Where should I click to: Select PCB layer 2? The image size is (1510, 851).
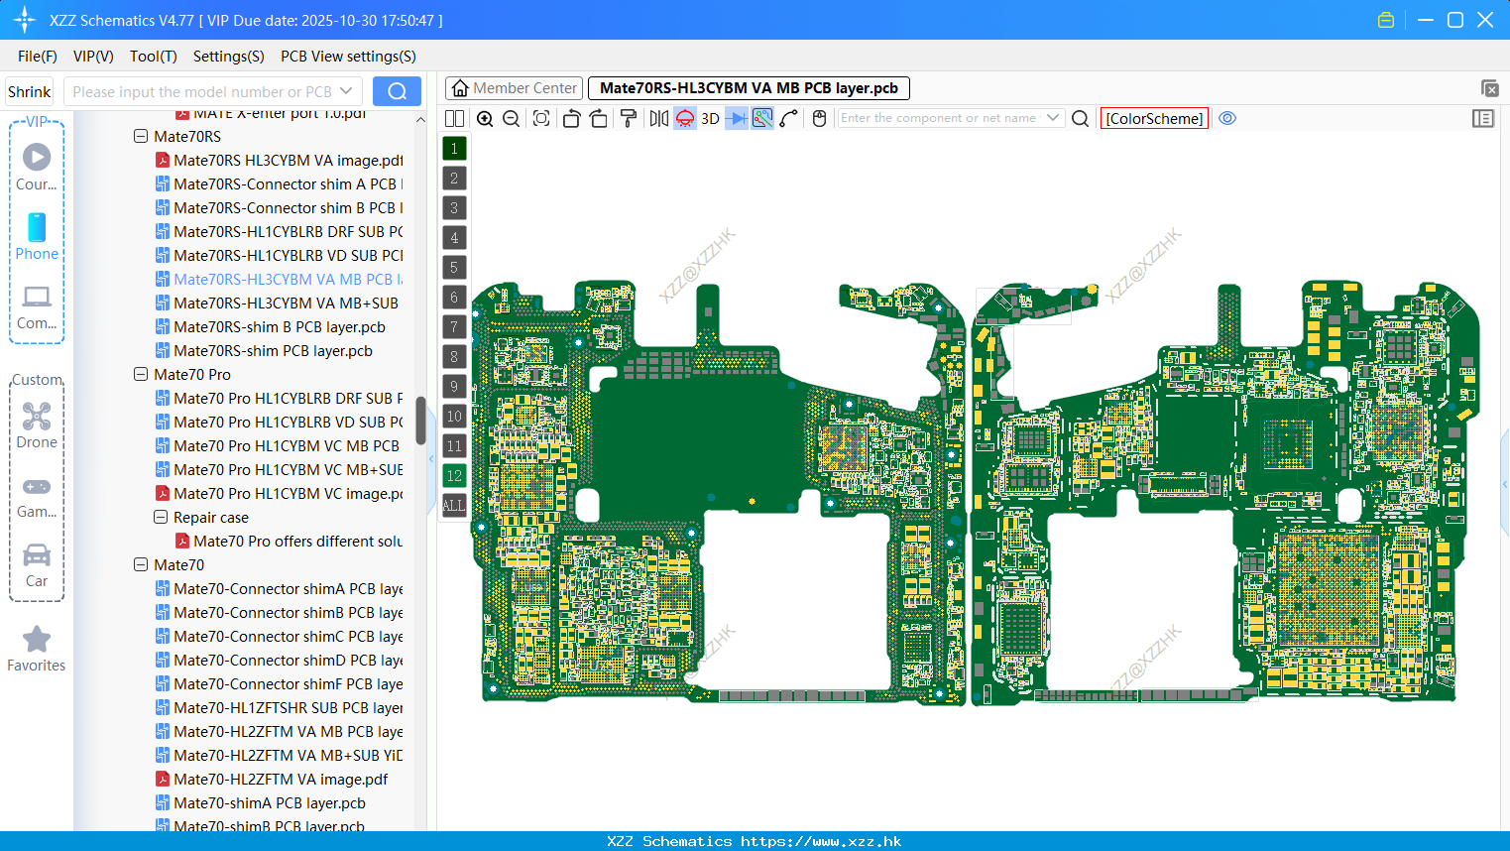click(454, 179)
